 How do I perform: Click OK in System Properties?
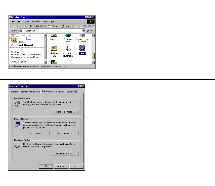[46, 166]
